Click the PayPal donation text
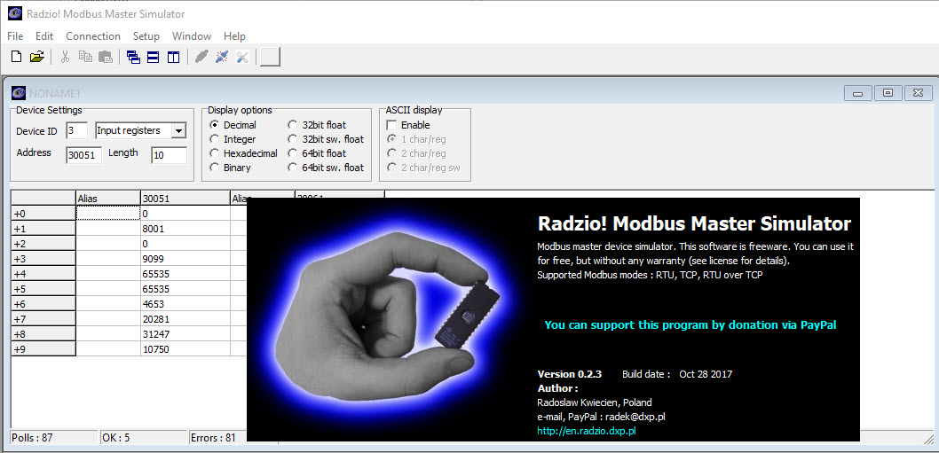The width and height of the screenshot is (939, 453). [690, 325]
